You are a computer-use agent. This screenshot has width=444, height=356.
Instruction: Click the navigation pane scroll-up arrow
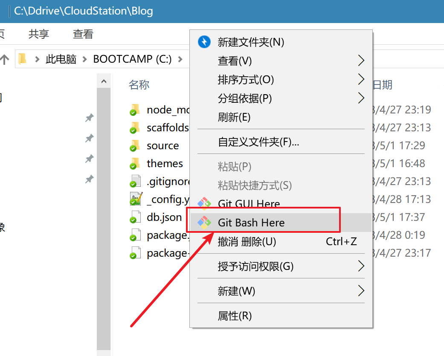(104, 81)
